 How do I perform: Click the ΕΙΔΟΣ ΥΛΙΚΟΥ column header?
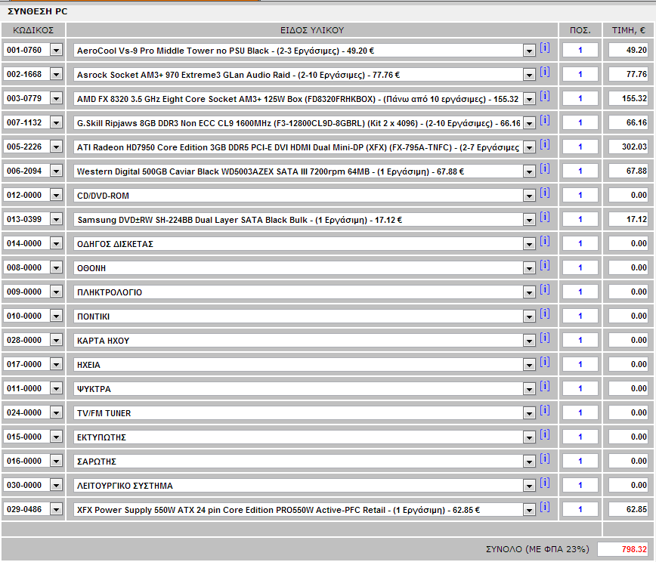pyautogui.click(x=312, y=30)
